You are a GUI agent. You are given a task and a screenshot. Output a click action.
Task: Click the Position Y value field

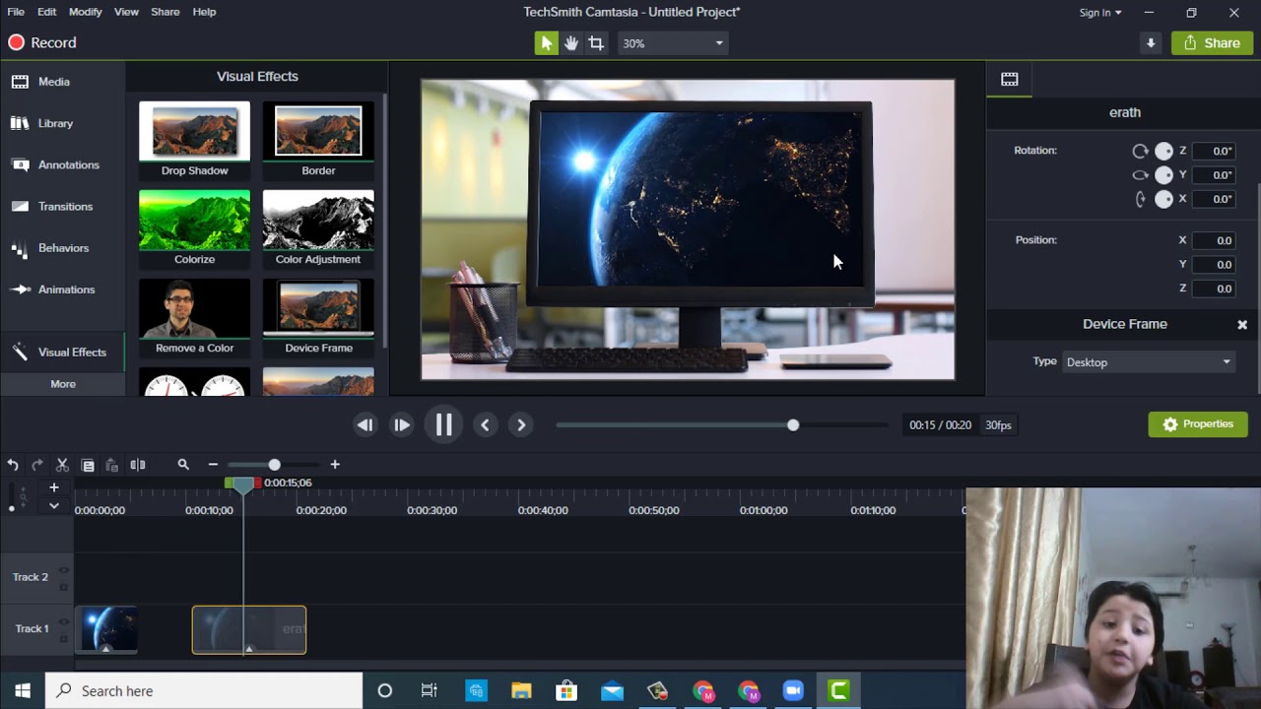pos(1214,264)
